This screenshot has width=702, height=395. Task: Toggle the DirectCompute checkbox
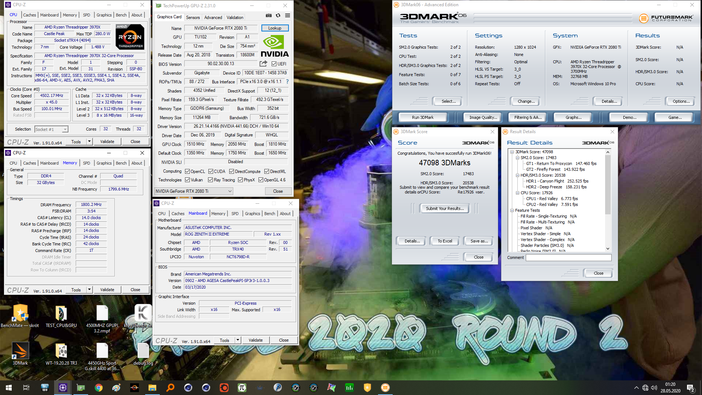(231, 171)
